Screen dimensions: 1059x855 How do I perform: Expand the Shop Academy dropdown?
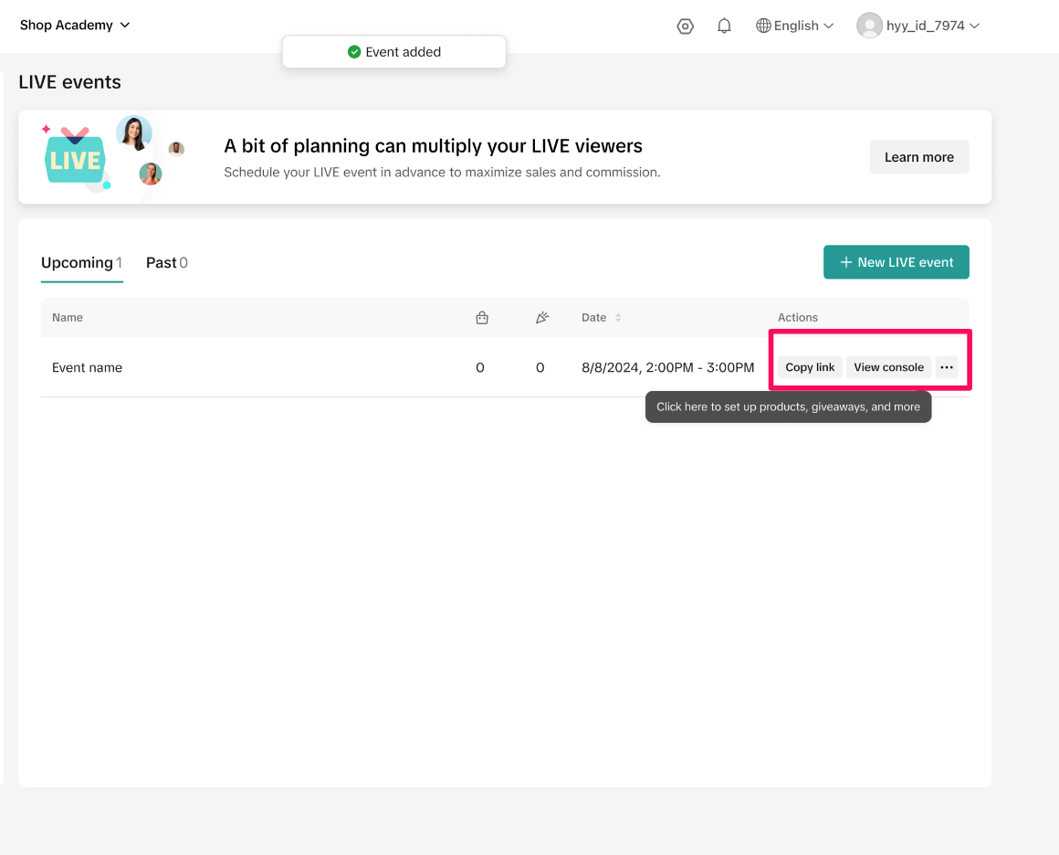(75, 26)
